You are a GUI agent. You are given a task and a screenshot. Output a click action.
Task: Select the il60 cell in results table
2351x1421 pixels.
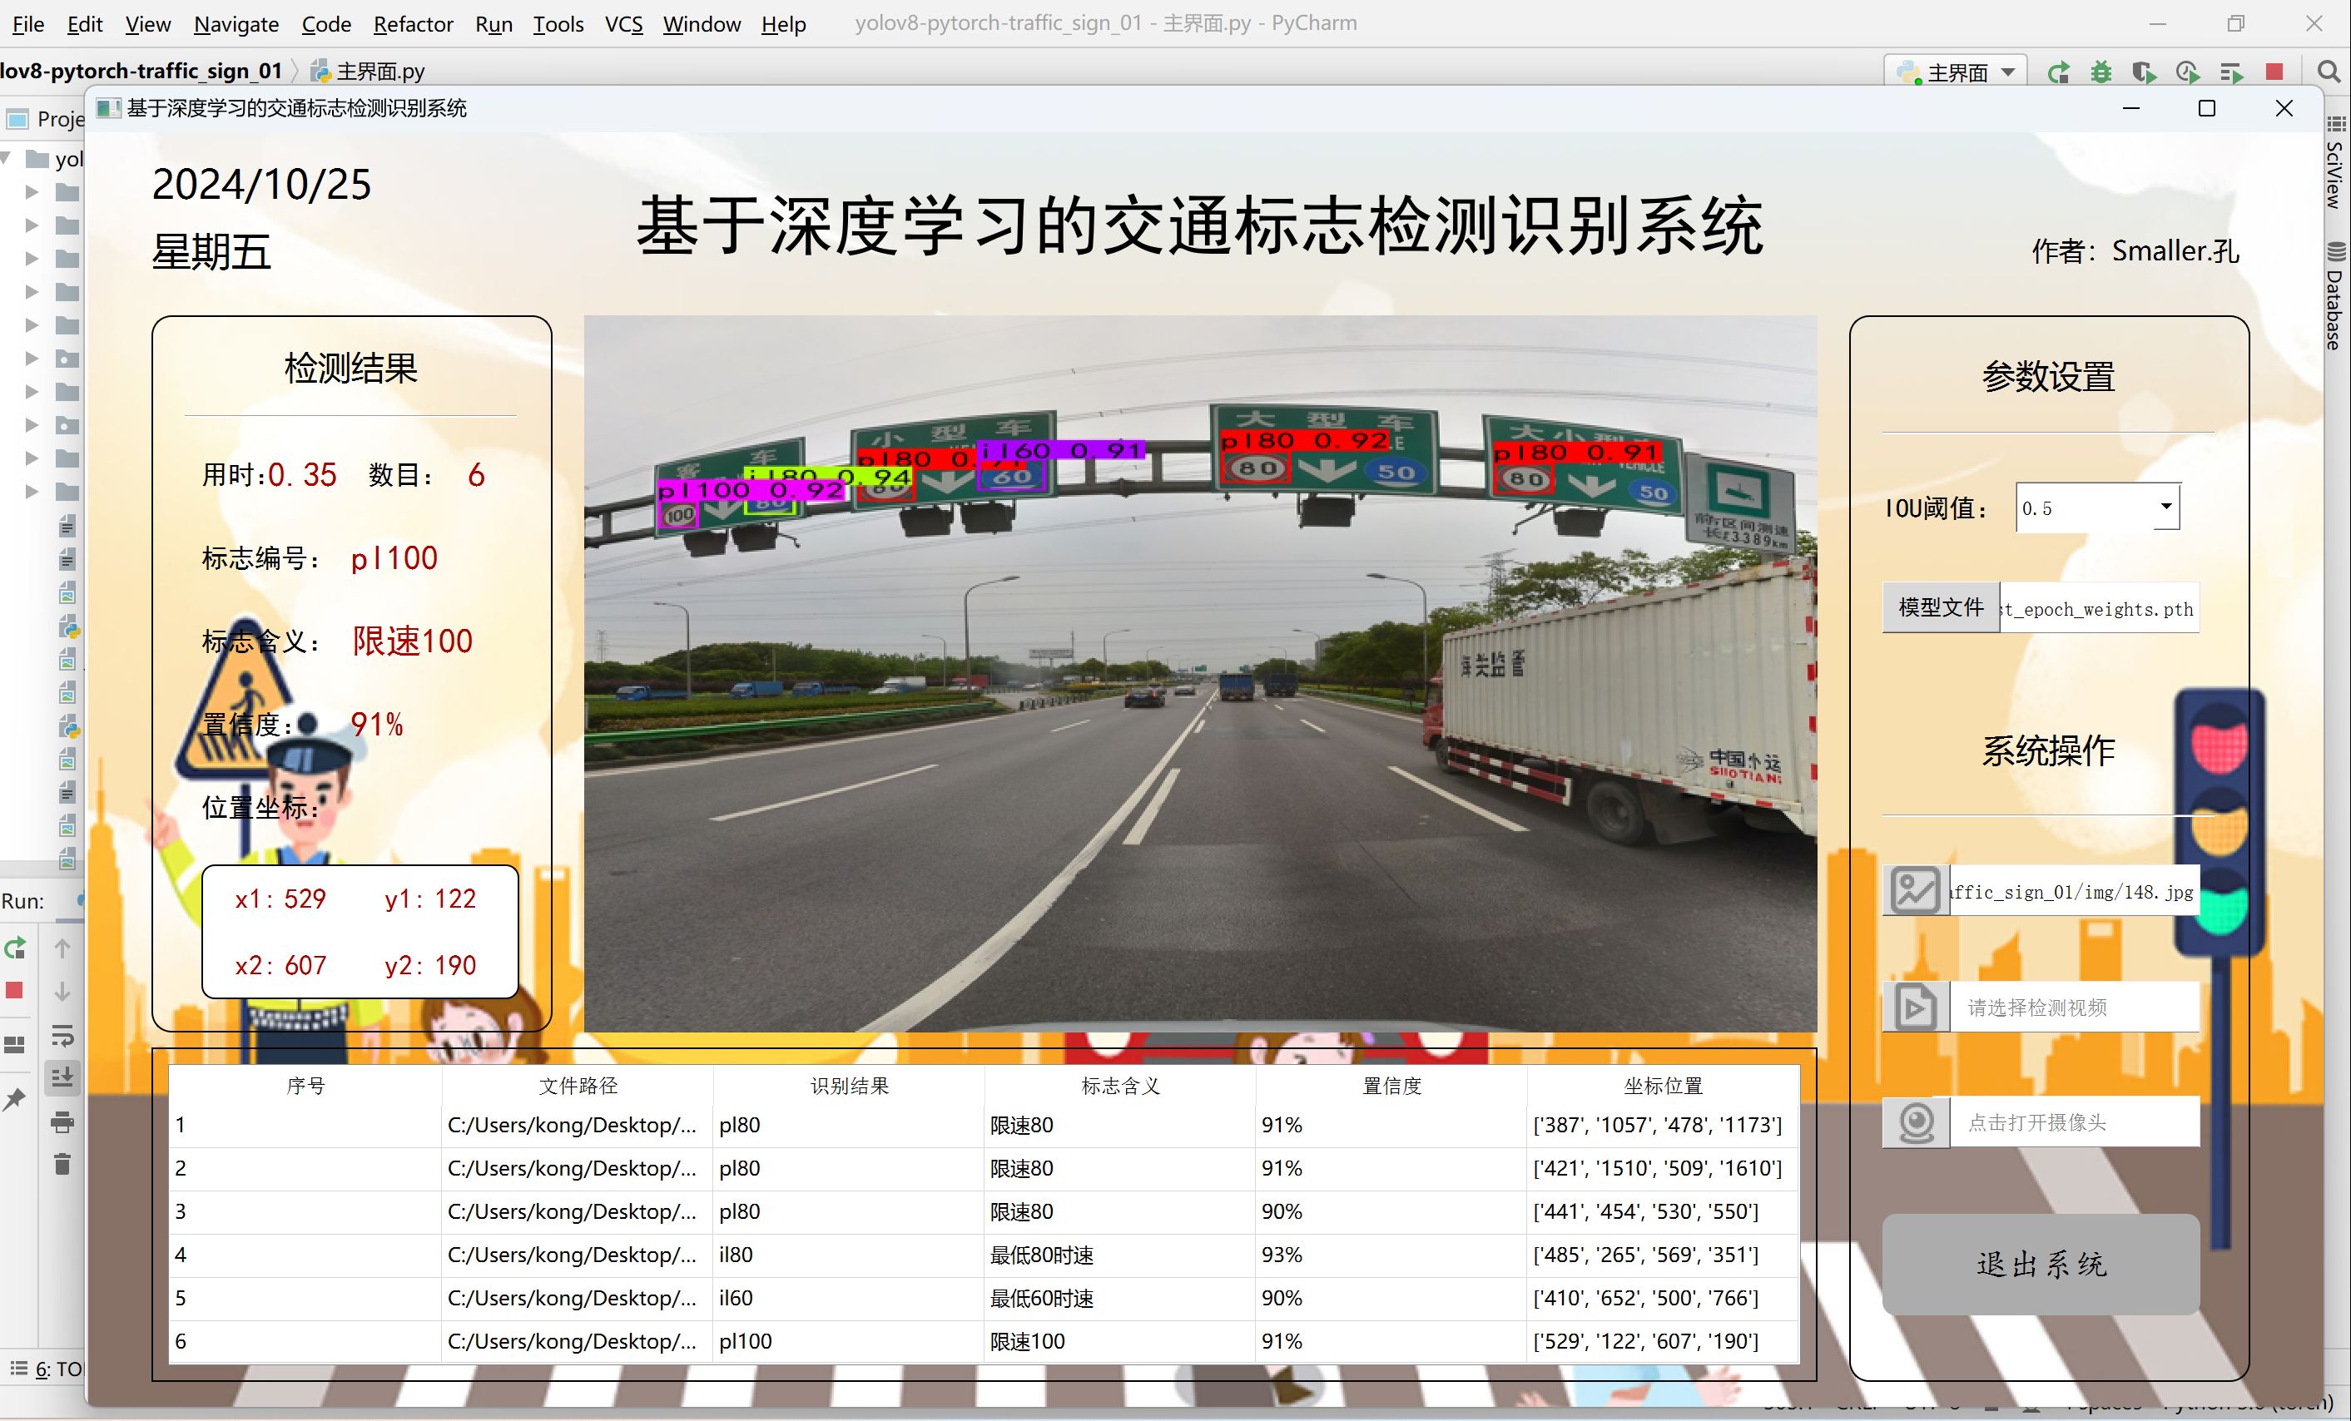849,1298
